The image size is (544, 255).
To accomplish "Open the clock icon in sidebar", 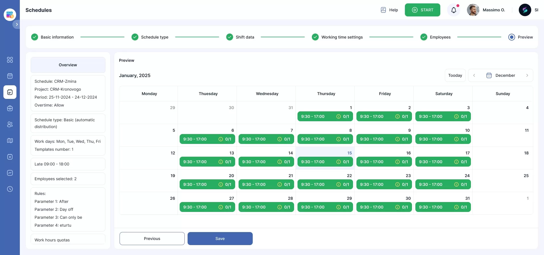I will click(10, 189).
